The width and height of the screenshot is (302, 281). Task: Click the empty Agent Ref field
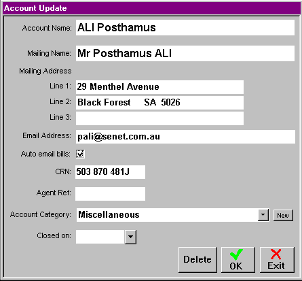tap(110, 194)
